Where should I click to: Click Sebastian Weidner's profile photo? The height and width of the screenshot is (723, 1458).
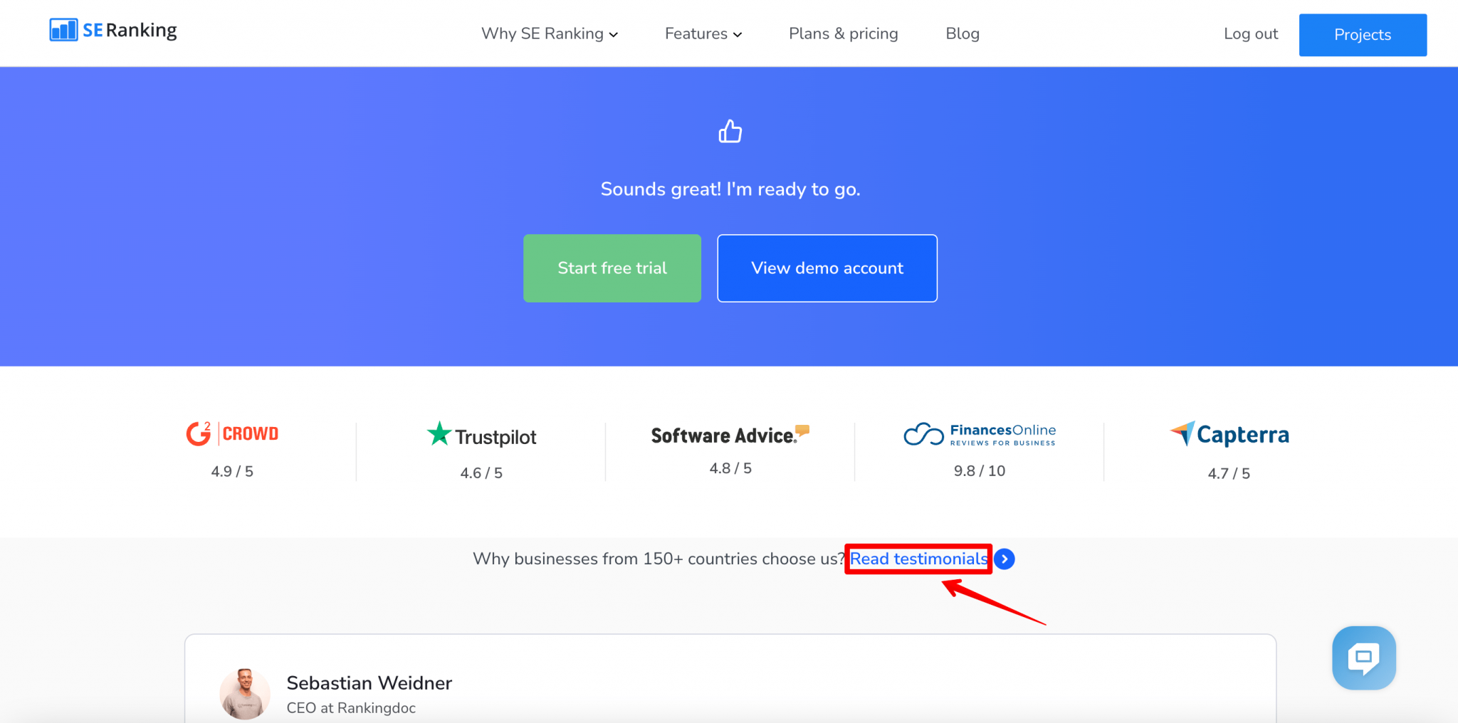[244, 694]
